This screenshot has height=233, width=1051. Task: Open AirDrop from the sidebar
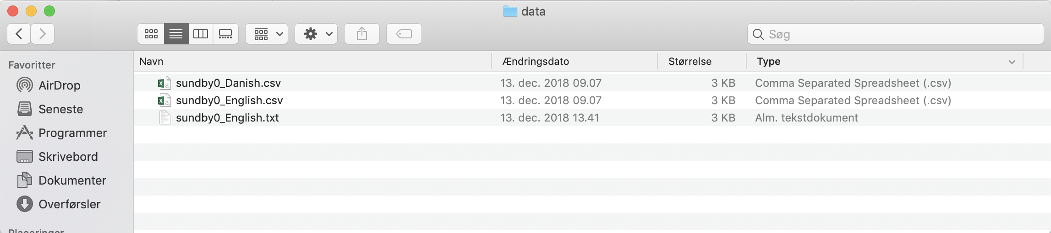pos(59,85)
